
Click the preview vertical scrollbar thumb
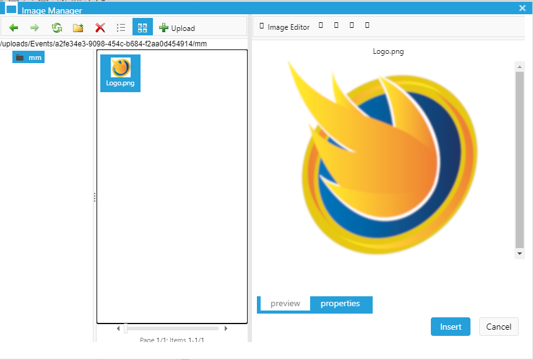(x=519, y=160)
